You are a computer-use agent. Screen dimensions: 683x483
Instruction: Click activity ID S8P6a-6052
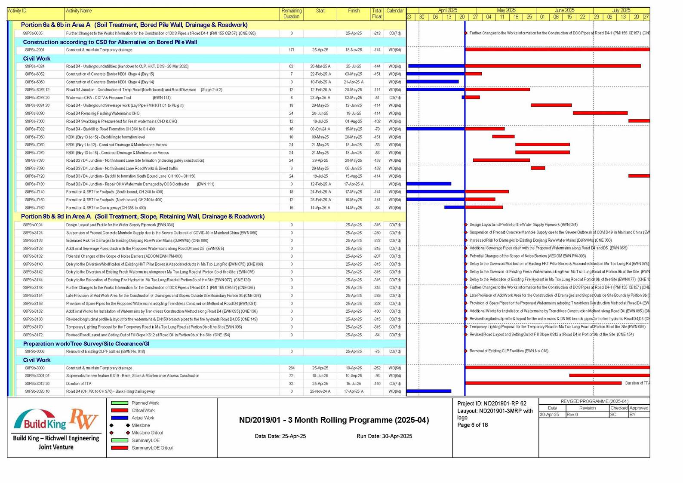click(34, 74)
